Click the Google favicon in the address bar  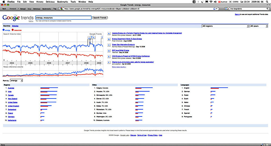click(60, 9)
